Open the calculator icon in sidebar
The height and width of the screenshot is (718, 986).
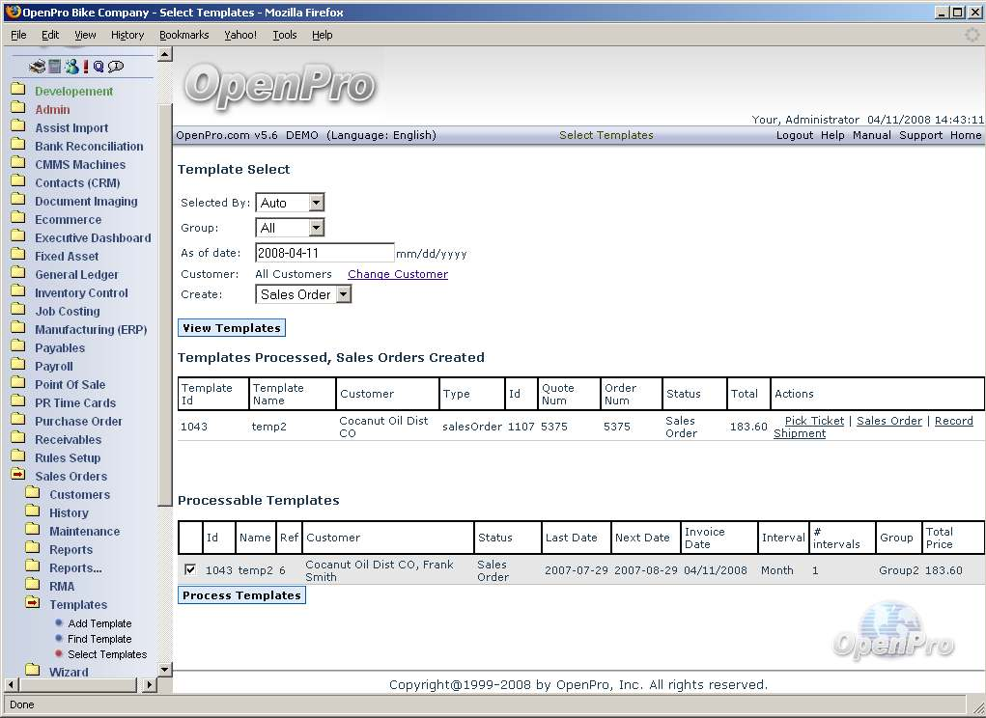(x=55, y=67)
